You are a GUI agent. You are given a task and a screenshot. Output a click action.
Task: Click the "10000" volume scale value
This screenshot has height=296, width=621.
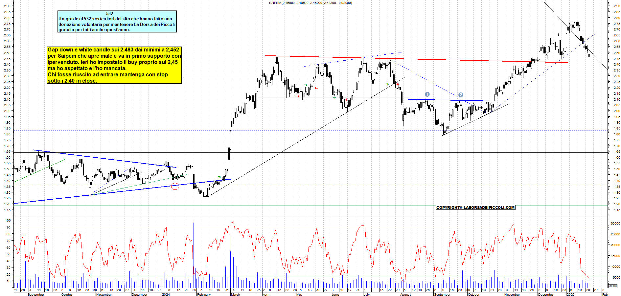click(x=615, y=267)
